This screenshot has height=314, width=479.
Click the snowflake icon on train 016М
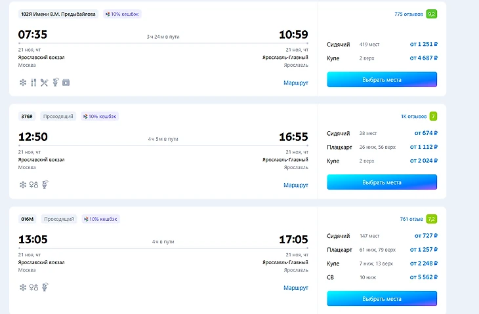pos(23,287)
